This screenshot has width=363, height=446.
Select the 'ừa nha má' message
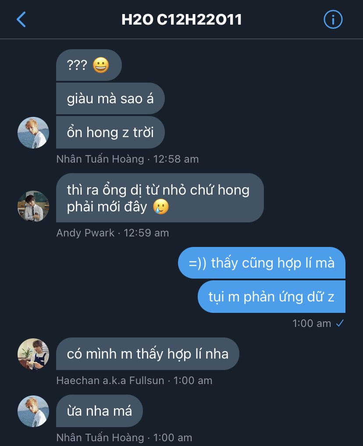[x=100, y=411]
